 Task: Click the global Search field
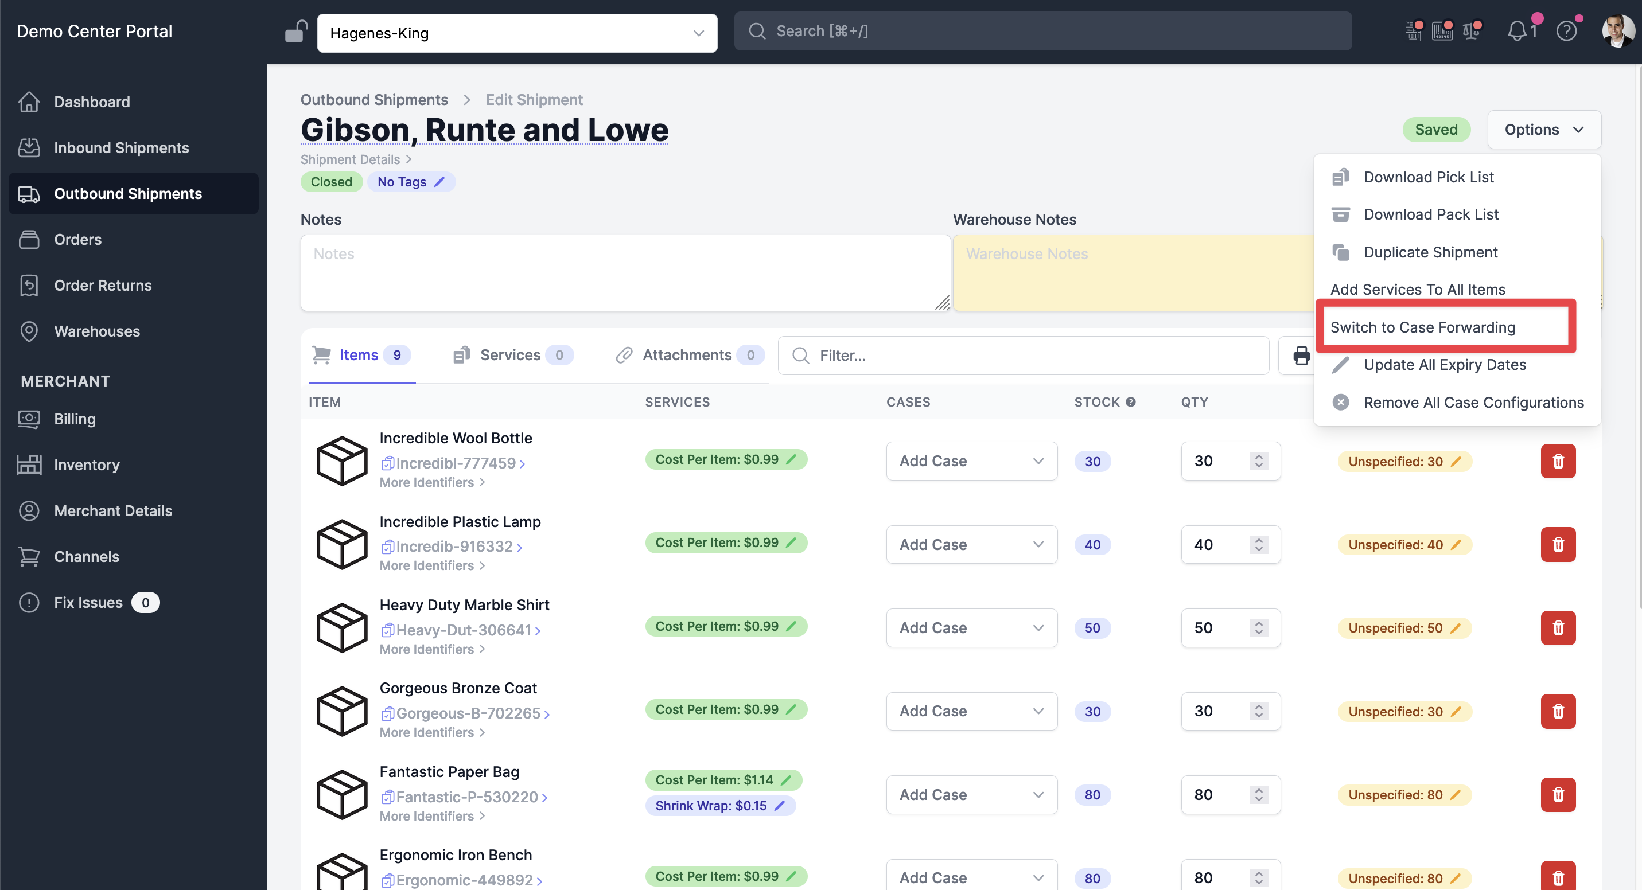tap(1043, 31)
